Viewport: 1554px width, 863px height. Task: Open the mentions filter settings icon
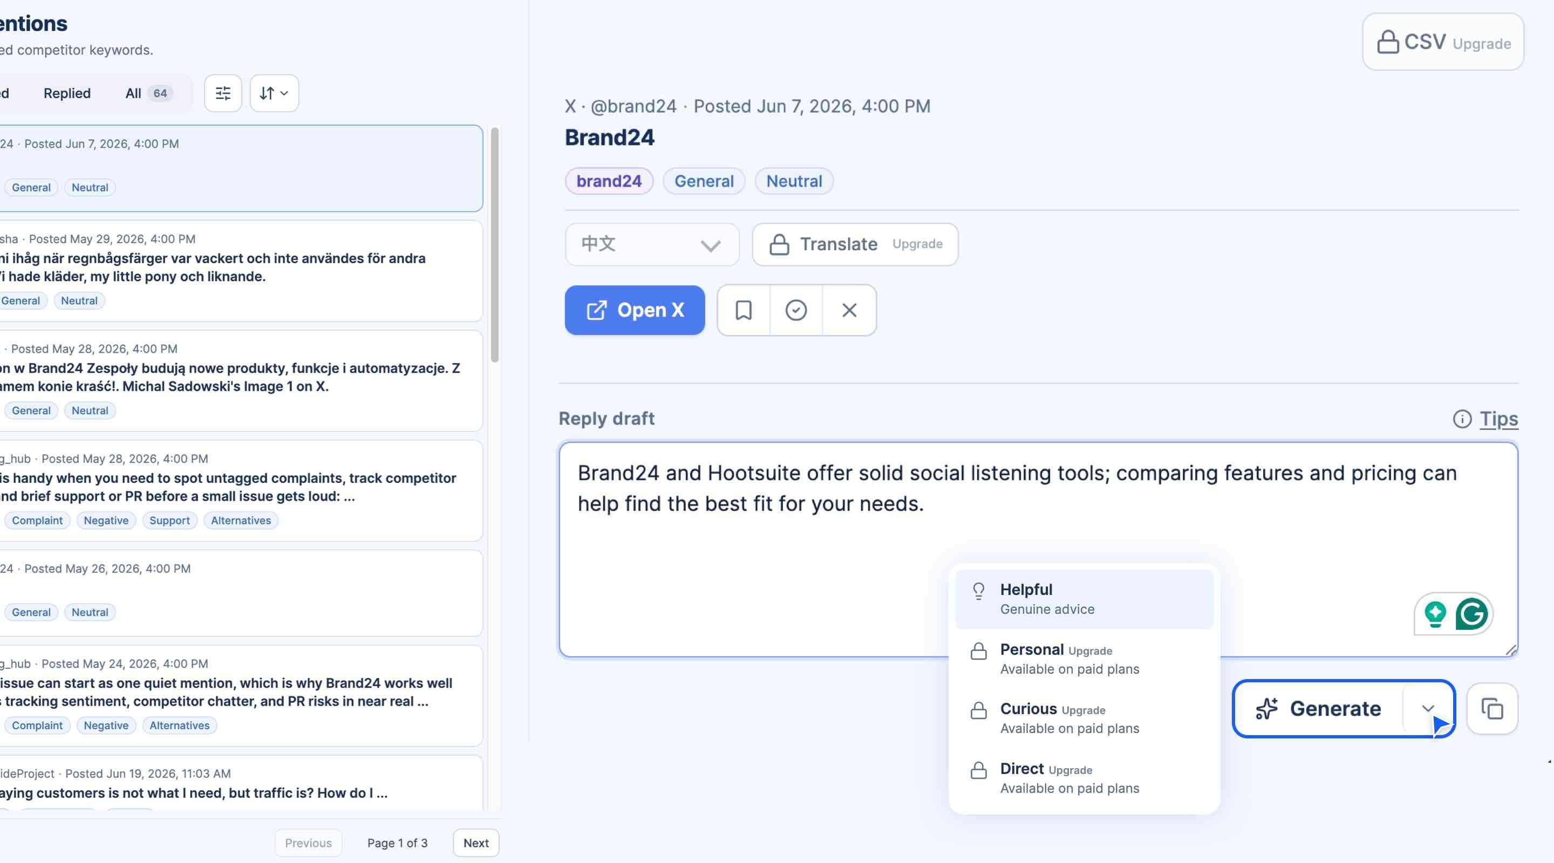pyautogui.click(x=223, y=93)
